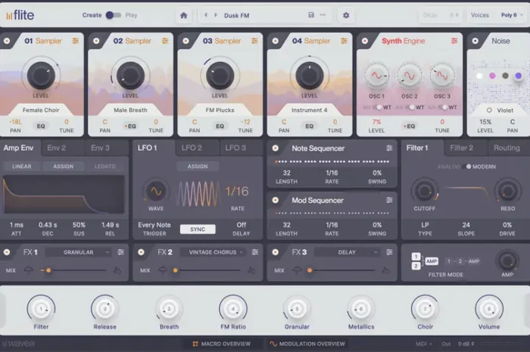Open Note Sequencer settings icon
The height and width of the screenshot is (352, 530).
tap(389, 148)
